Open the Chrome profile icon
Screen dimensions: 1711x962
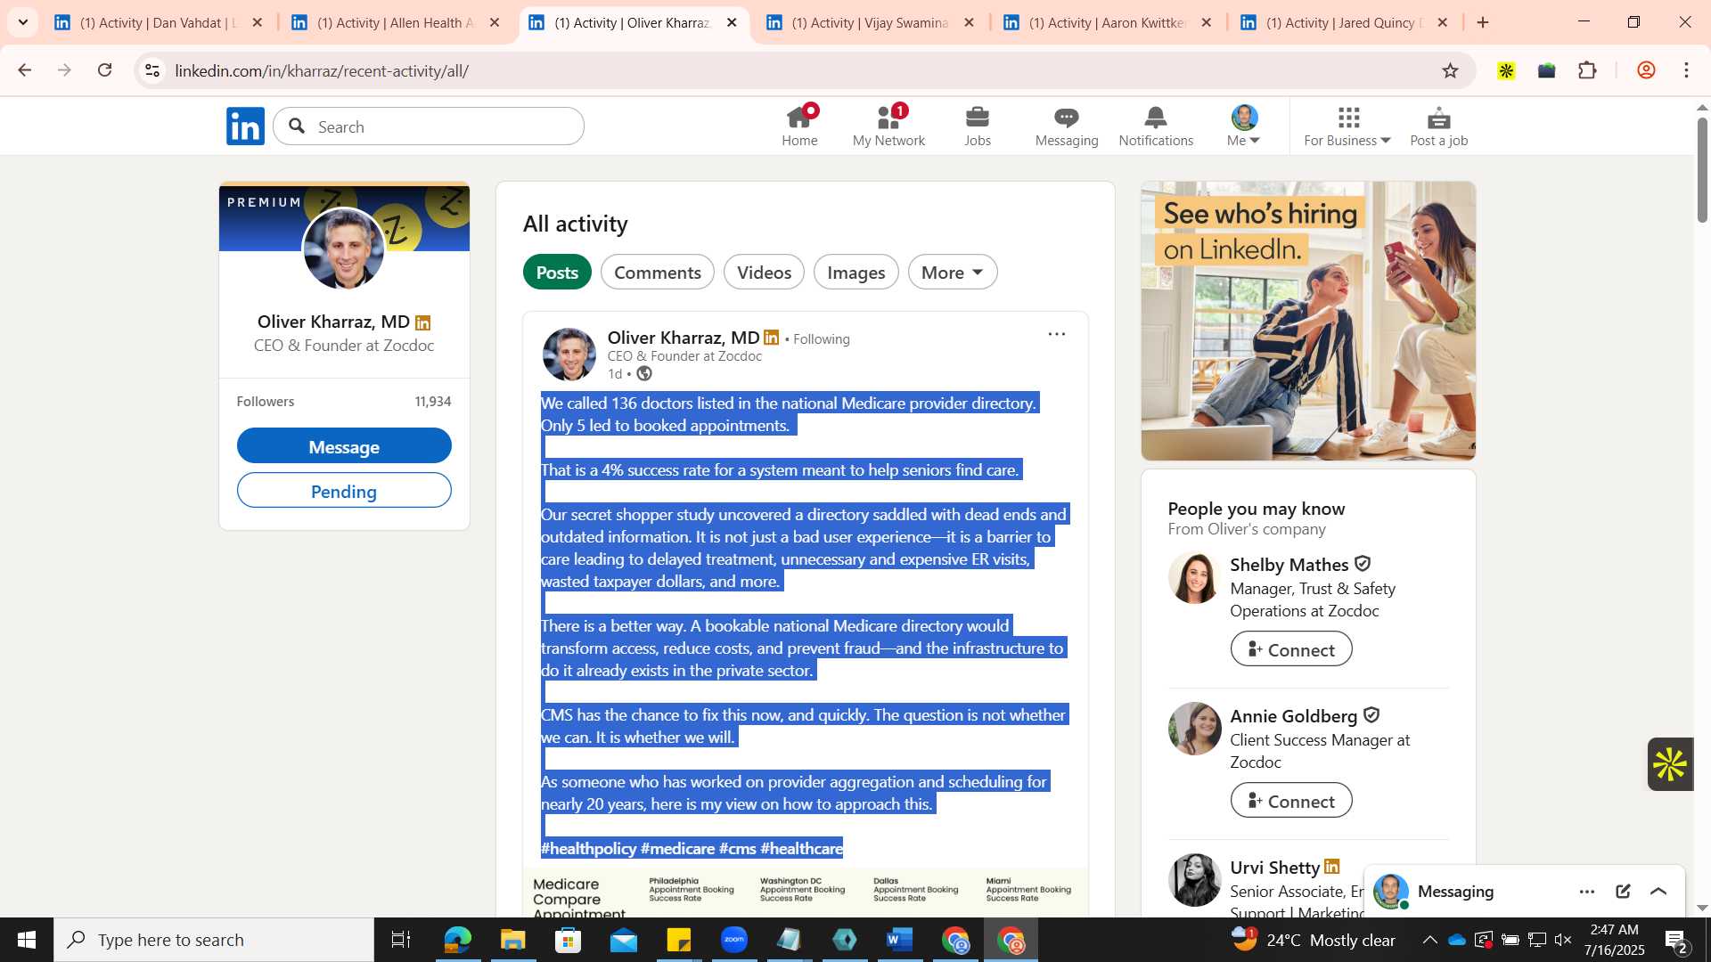1646,70
